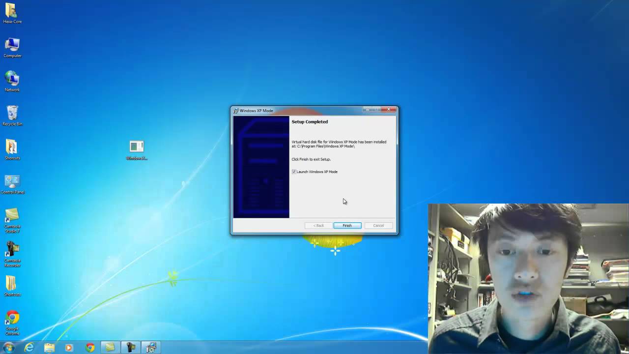Click the blue computer graphic in the dialog
Viewport: 629px width, 354px height.
[261, 167]
